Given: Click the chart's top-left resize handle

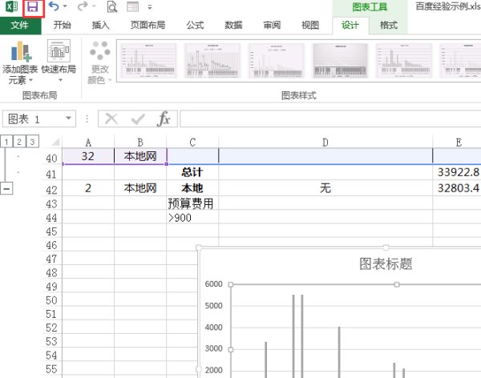Looking at the screenshot, I should pos(199,247).
